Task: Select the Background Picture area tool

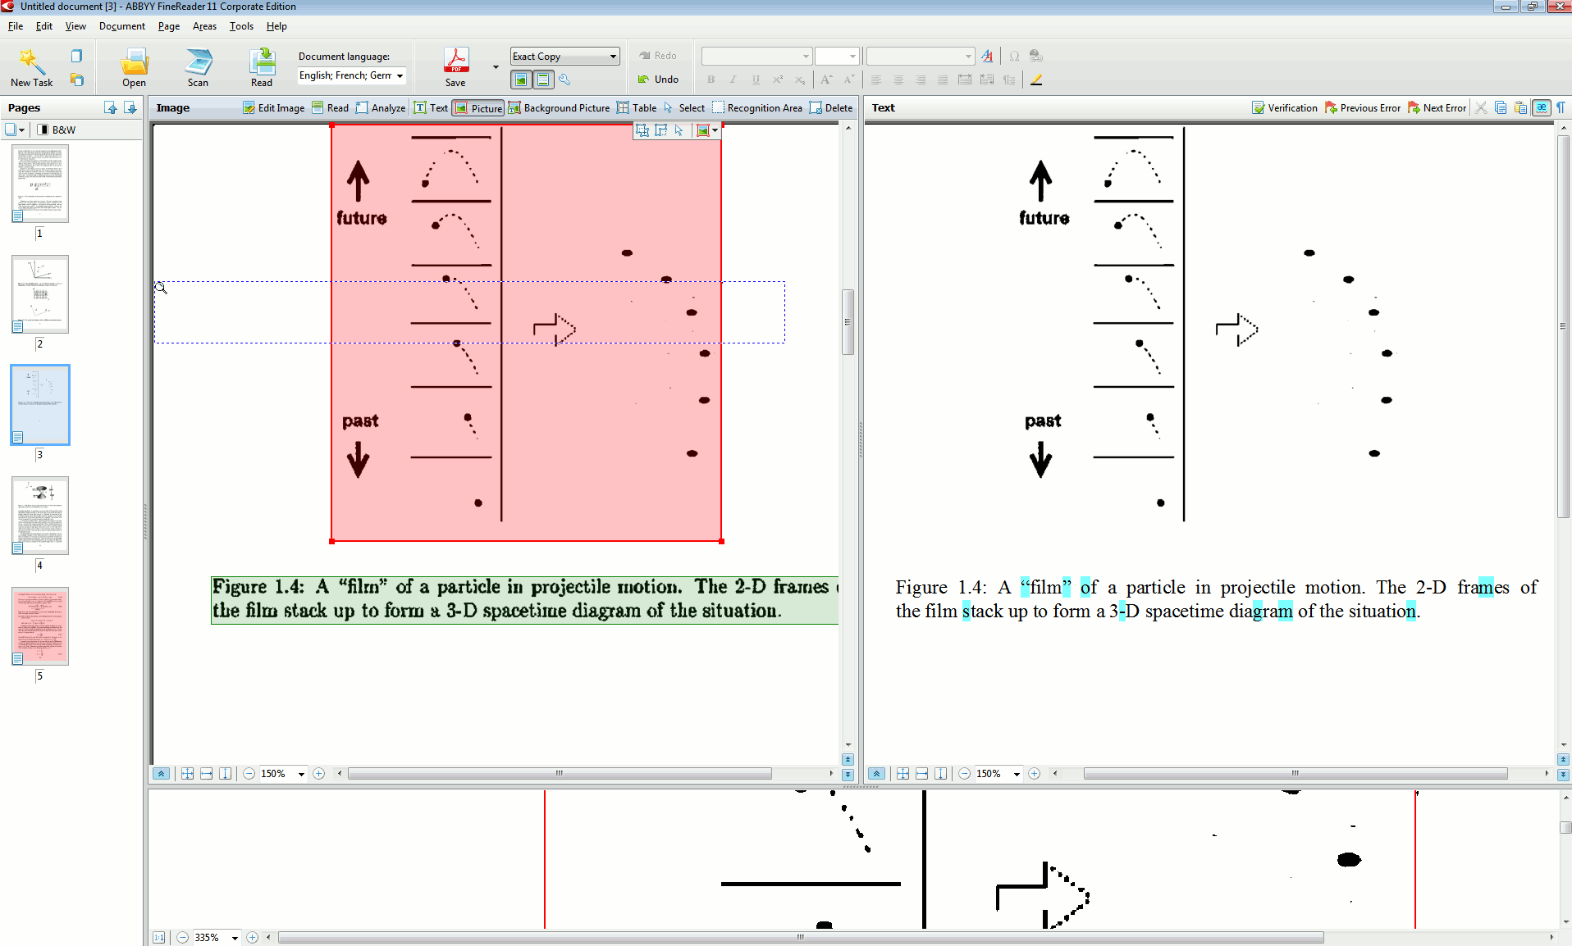Action: click(x=559, y=108)
